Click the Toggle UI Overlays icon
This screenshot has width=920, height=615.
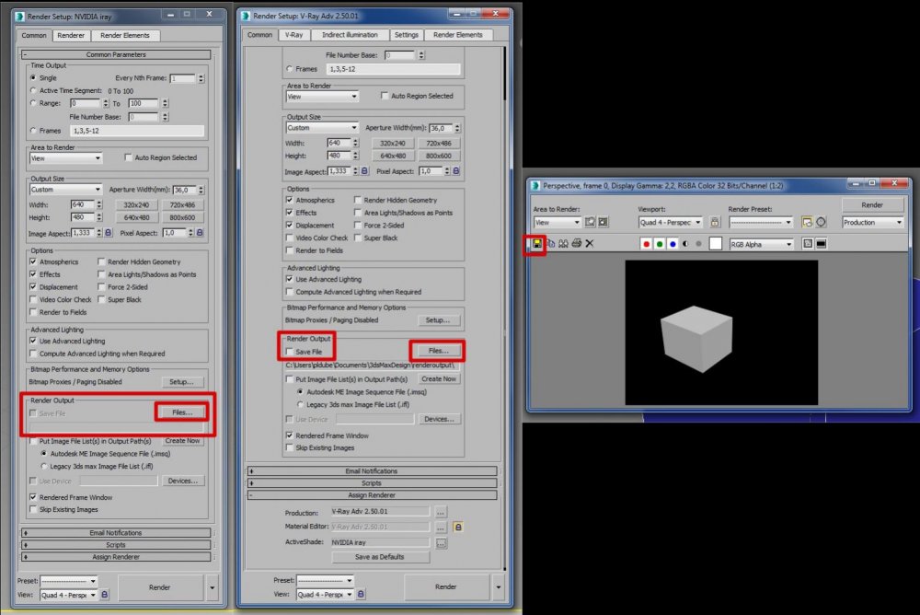tap(808, 244)
